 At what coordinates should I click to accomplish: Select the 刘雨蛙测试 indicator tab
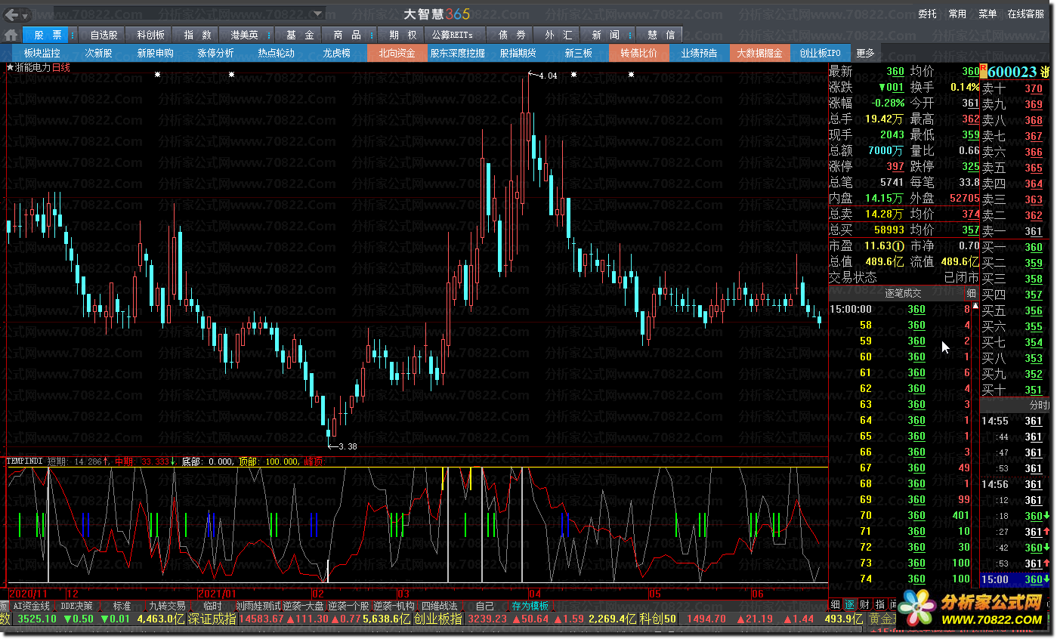point(258,606)
